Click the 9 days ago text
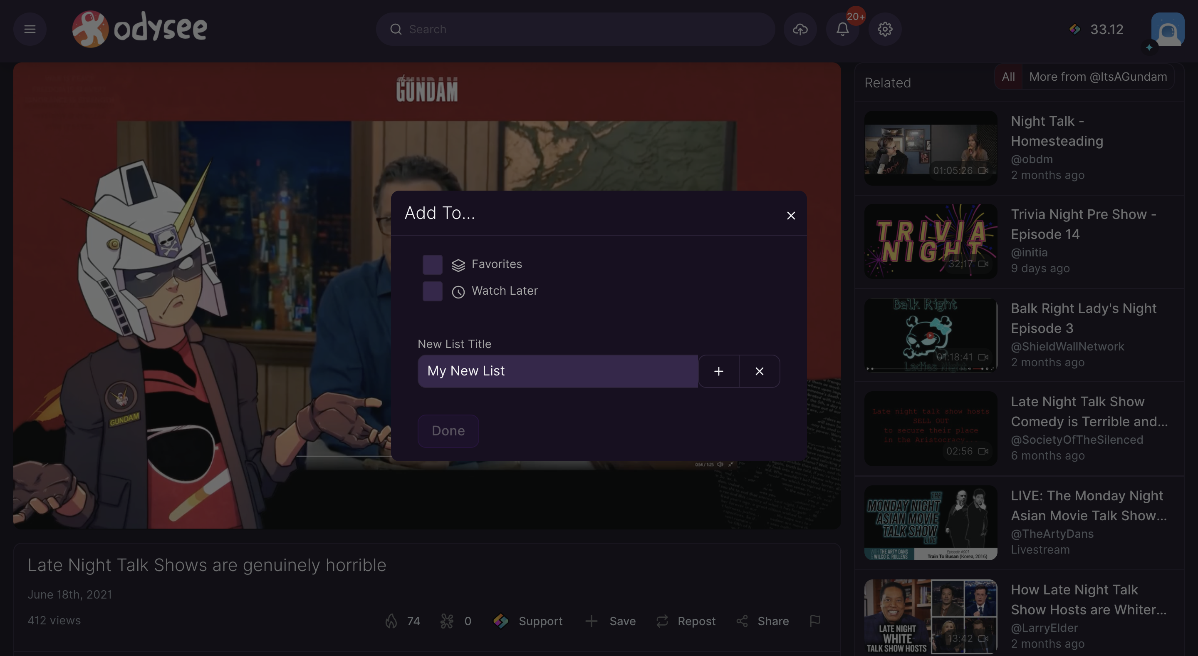 (1040, 268)
